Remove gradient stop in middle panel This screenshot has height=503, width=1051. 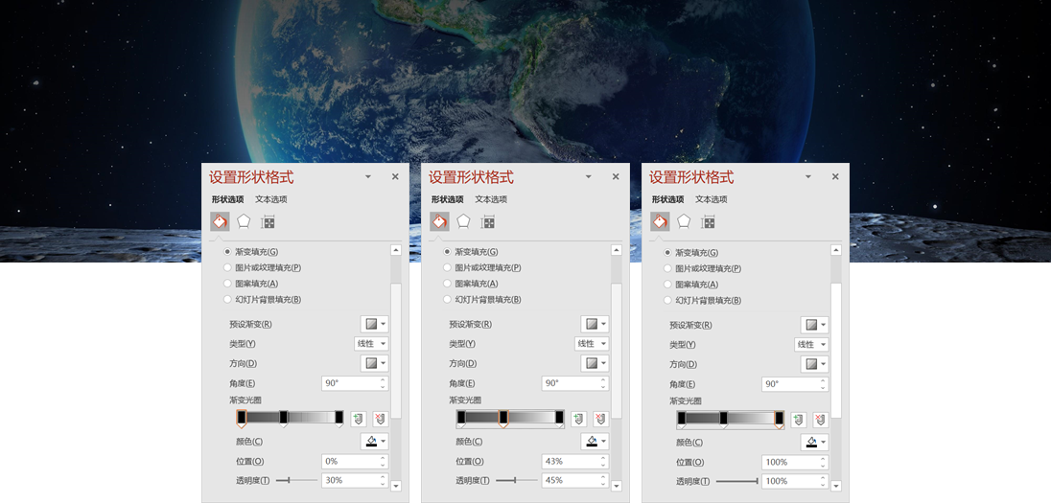tap(601, 420)
